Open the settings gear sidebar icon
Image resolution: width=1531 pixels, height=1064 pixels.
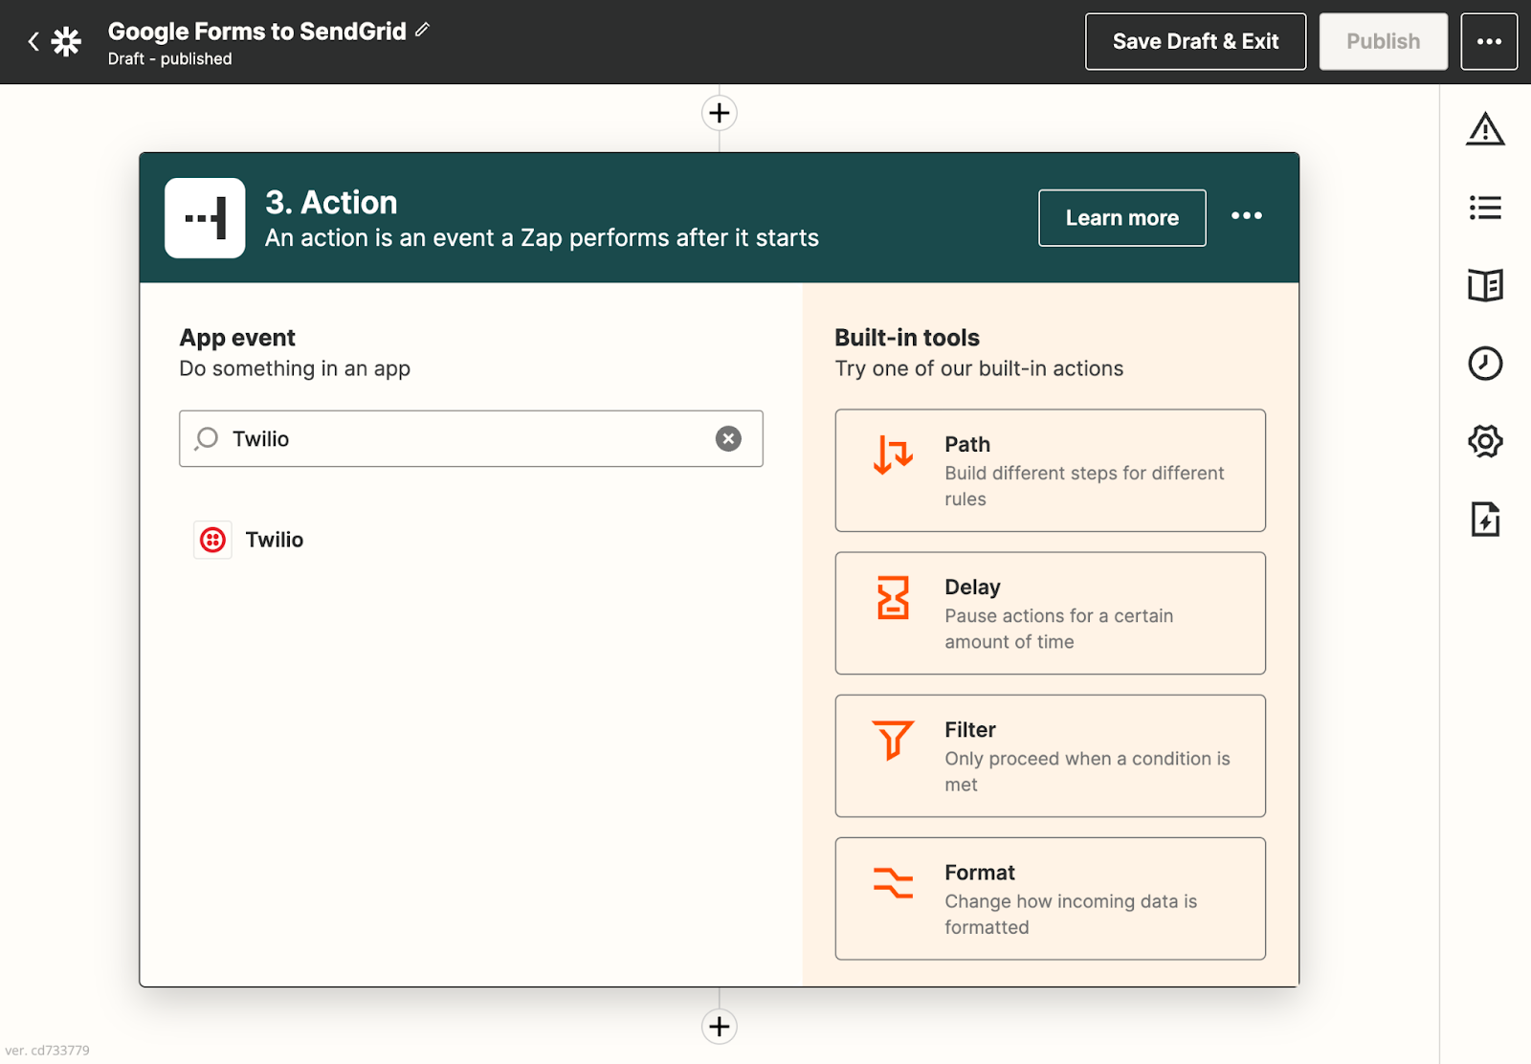(1485, 442)
